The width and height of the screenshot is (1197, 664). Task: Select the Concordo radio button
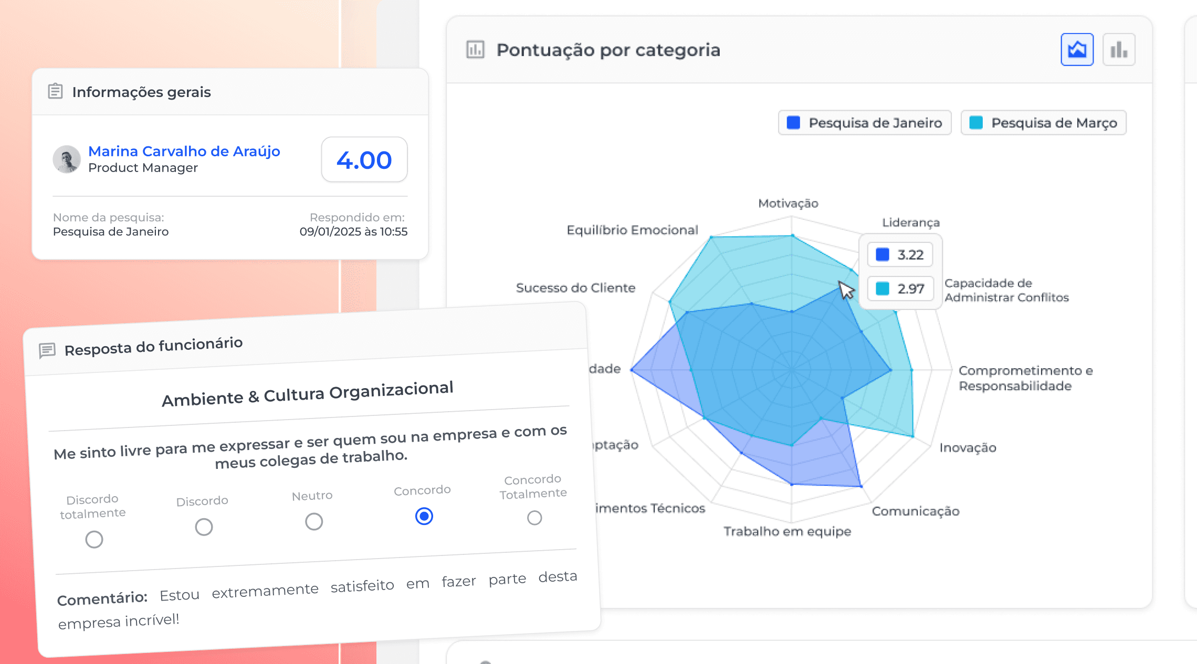click(424, 516)
